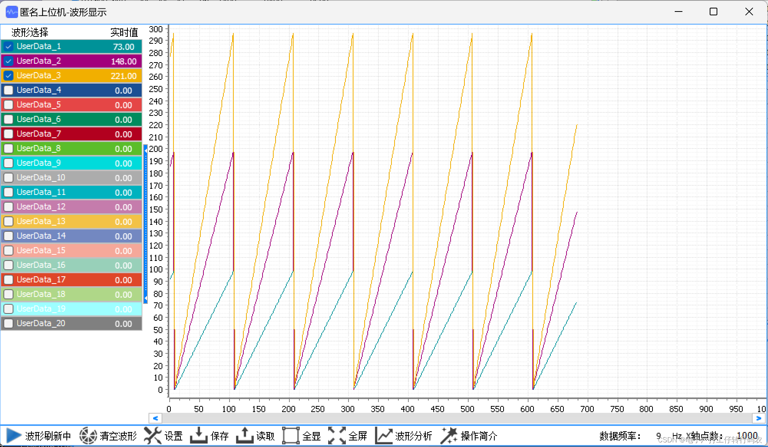Viewport: 768px width, 447px height.
Task: Click the 数据频率 label in status bar
Action: 620,436
